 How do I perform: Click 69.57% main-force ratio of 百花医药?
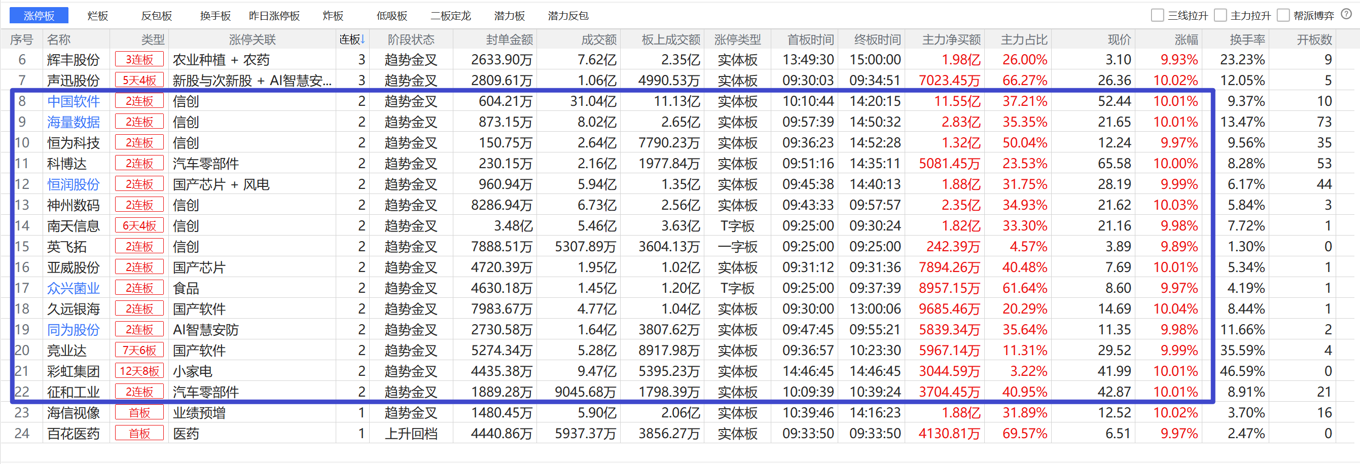(x=1025, y=434)
